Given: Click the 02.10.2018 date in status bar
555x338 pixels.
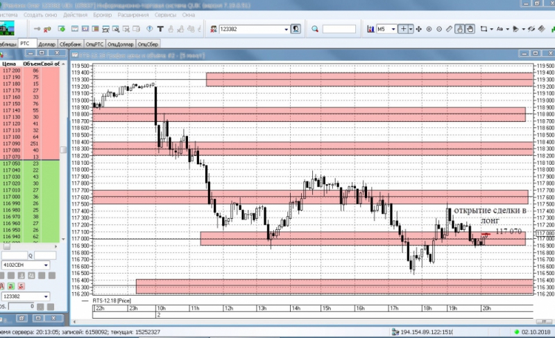Looking at the screenshot, I should [536, 332].
